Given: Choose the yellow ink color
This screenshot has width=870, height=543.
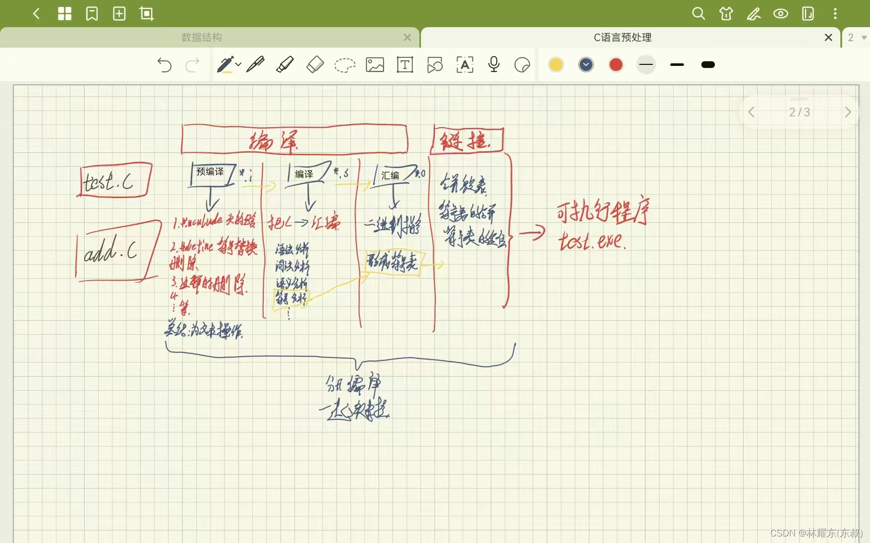Looking at the screenshot, I should pyautogui.click(x=556, y=64).
